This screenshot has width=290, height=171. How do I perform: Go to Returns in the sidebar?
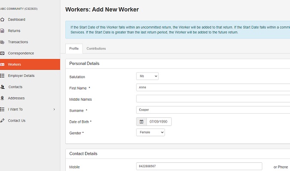(14, 31)
